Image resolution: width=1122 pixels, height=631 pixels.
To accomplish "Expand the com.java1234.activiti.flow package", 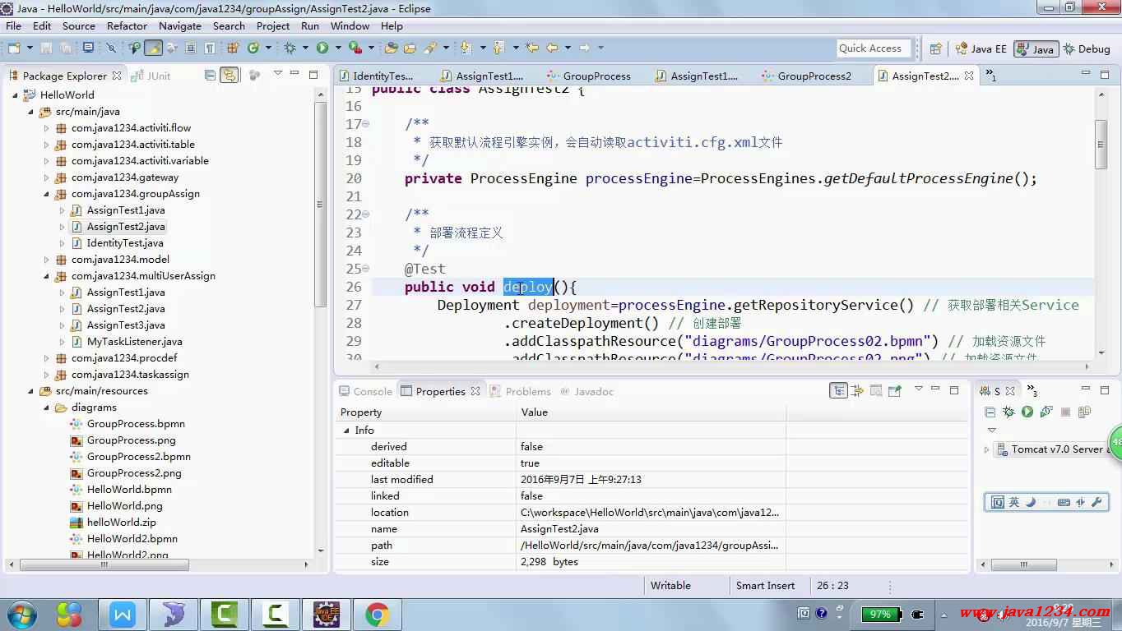I will pyautogui.click(x=47, y=128).
